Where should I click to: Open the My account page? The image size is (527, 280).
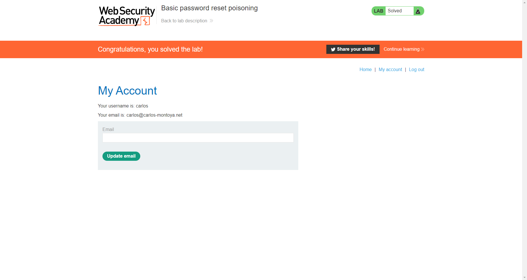(390, 69)
